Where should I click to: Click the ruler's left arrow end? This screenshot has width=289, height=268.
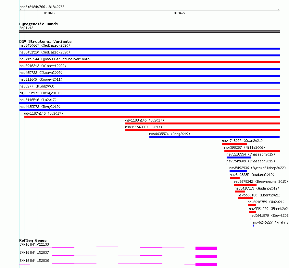pos(20,10)
